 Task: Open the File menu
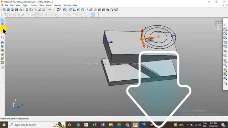6,5
